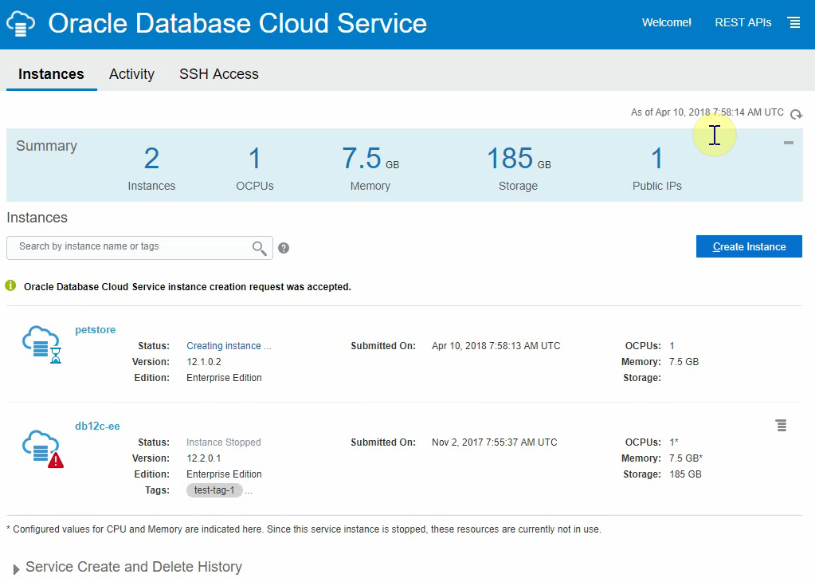
Task: Click the db12c-ee cloud warning icon
Action: coord(42,449)
